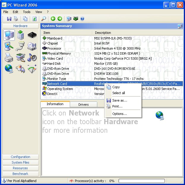Select the Operating System row
This screenshot has height=185, width=185.
(x=112, y=89)
